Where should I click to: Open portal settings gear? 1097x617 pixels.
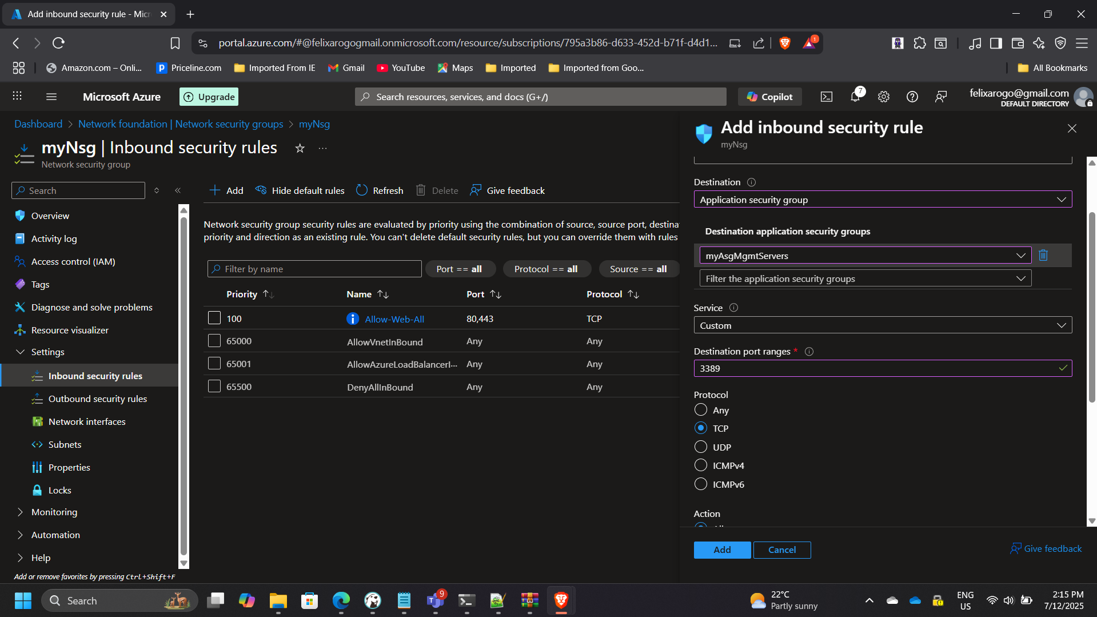[x=884, y=97]
